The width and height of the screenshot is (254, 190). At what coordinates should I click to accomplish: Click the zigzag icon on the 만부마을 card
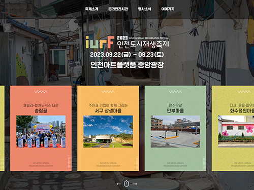[x=175, y=92]
